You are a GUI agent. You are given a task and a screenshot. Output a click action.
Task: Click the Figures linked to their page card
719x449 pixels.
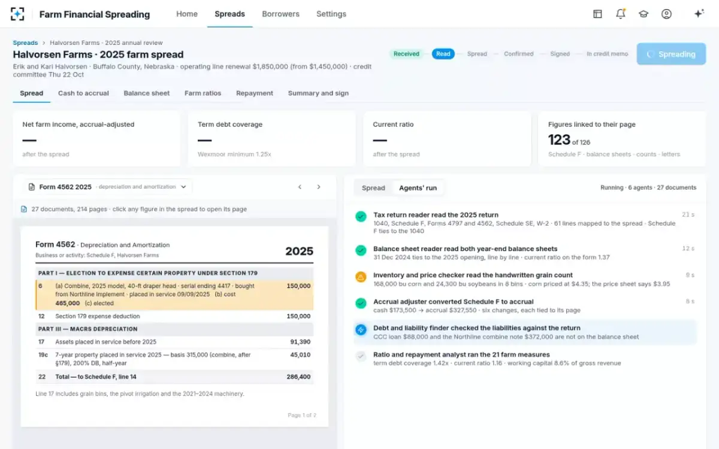[x=622, y=138]
